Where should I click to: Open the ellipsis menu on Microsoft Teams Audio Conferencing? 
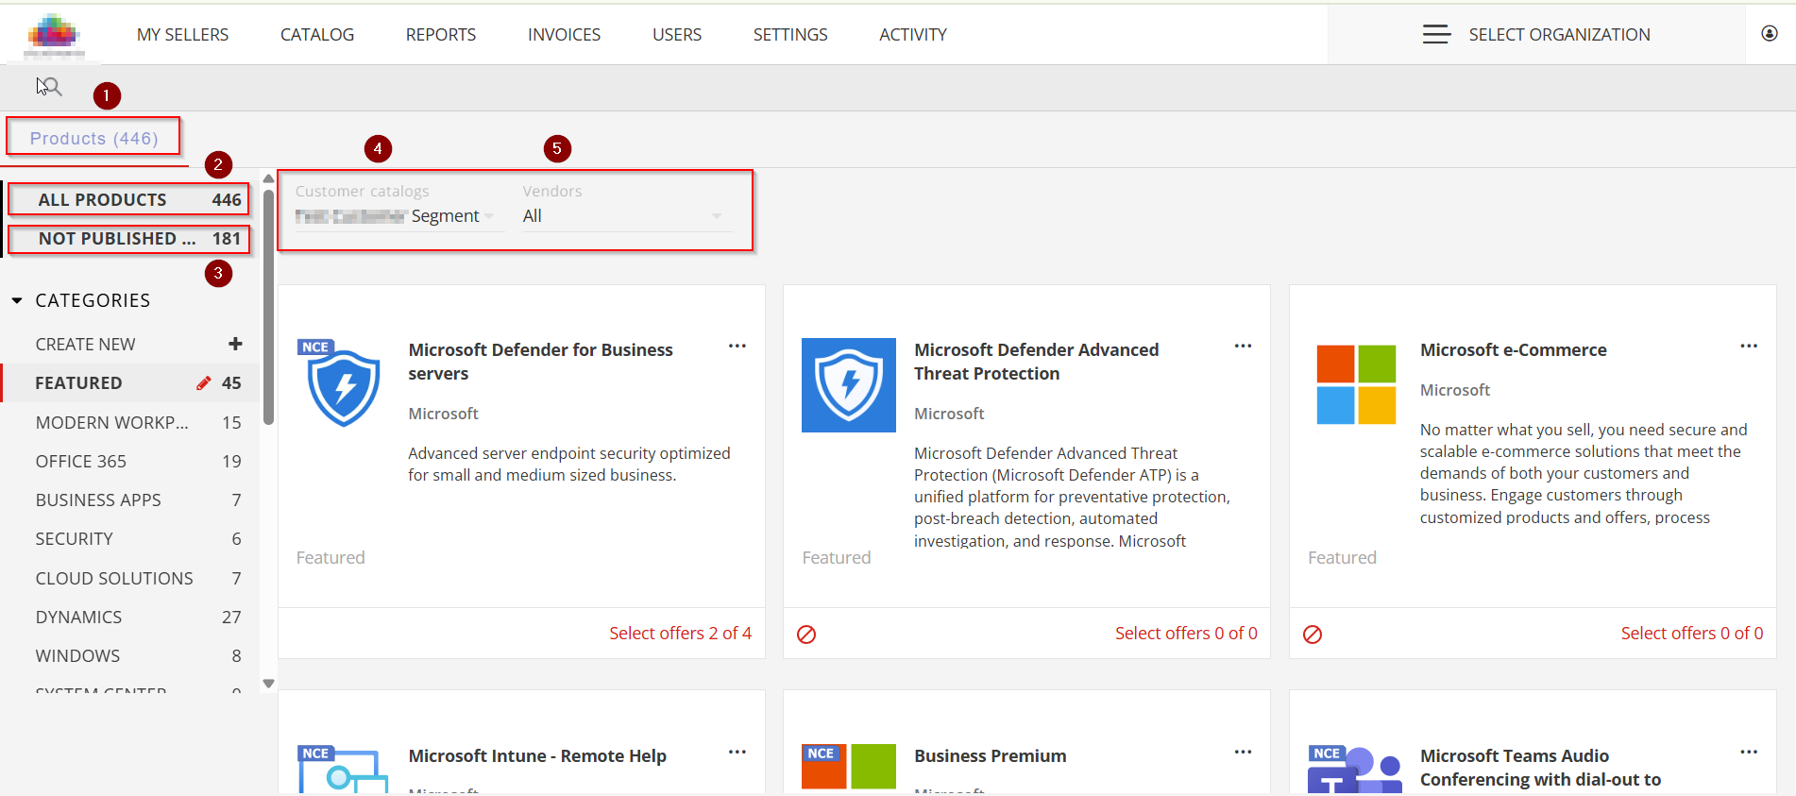tap(1749, 752)
